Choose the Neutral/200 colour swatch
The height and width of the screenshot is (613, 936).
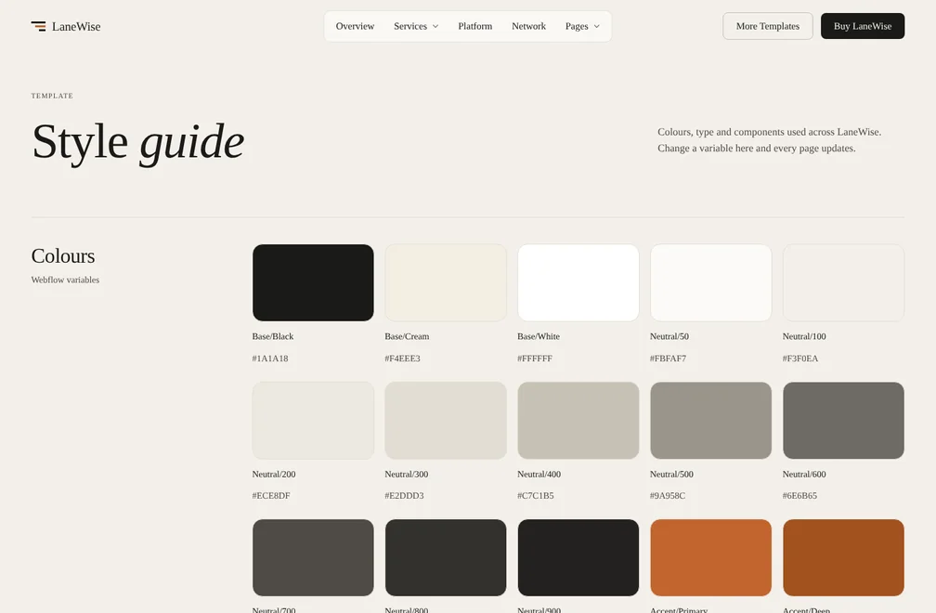pyautogui.click(x=313, y=420)
